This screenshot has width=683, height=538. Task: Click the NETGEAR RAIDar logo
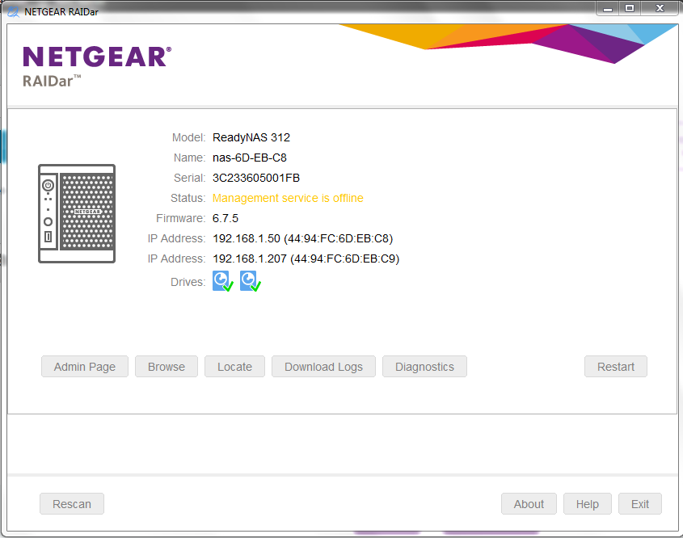pyautogui.click(x=96, y=66)
